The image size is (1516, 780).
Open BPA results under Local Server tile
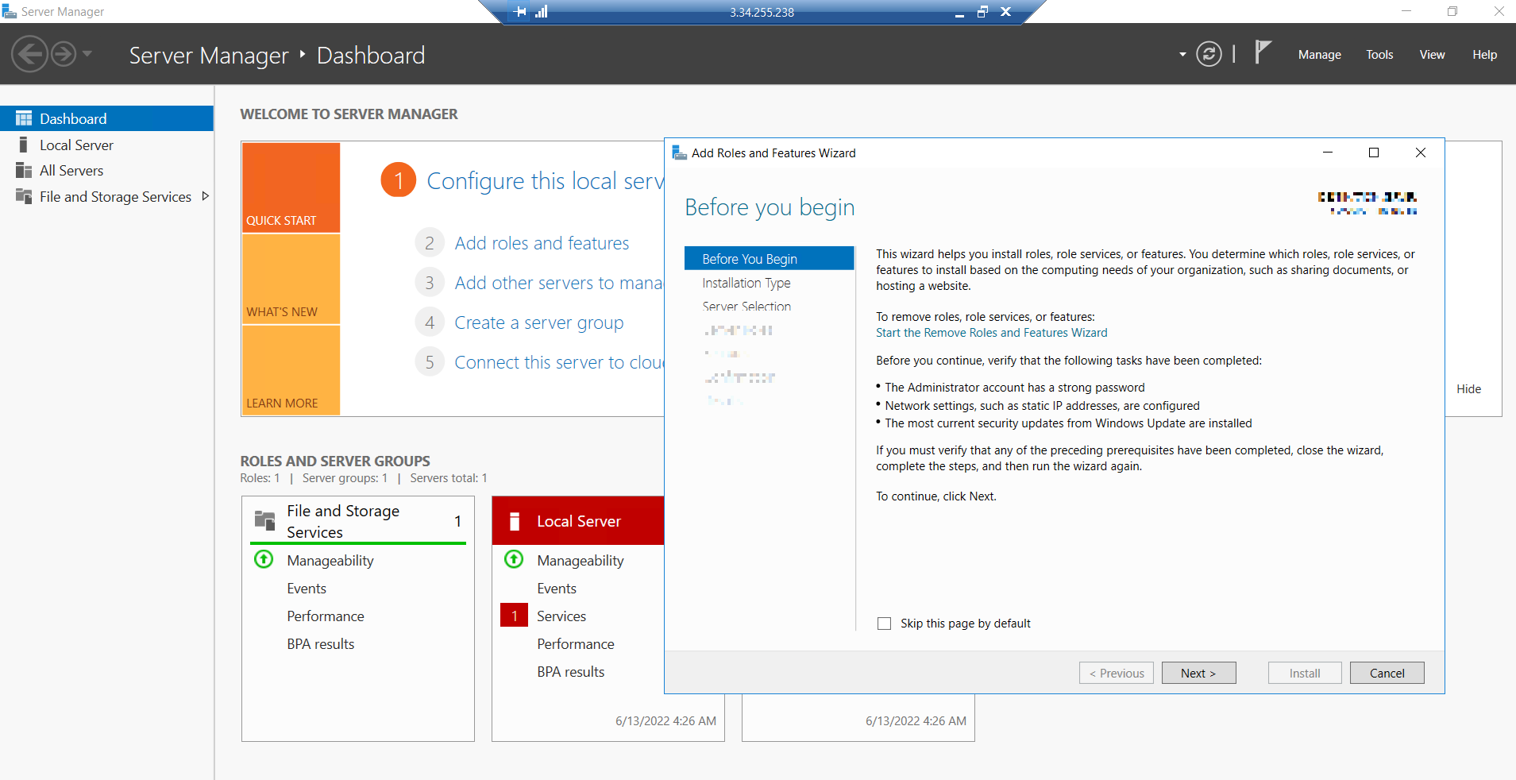tap(571, 672)
